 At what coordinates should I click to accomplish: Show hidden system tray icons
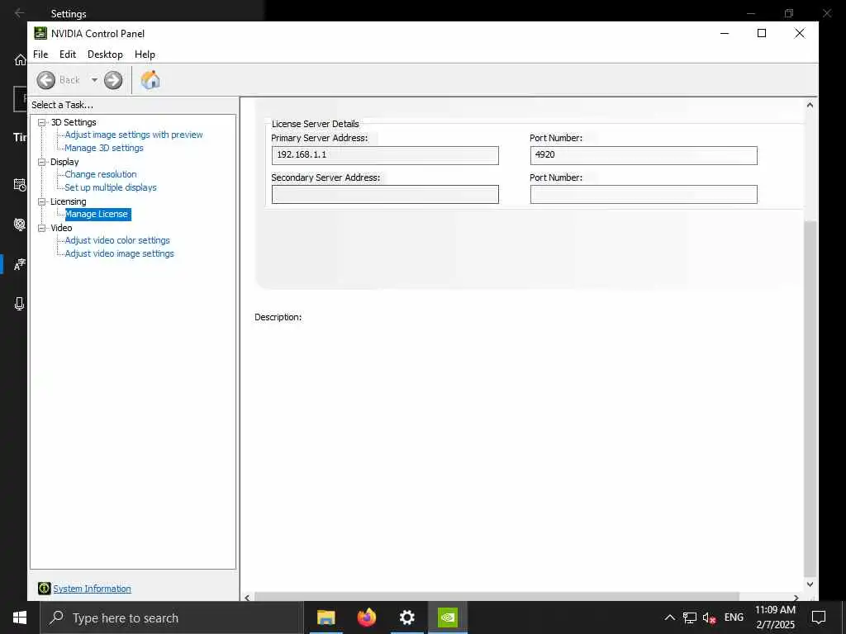(x=669, y=617)
